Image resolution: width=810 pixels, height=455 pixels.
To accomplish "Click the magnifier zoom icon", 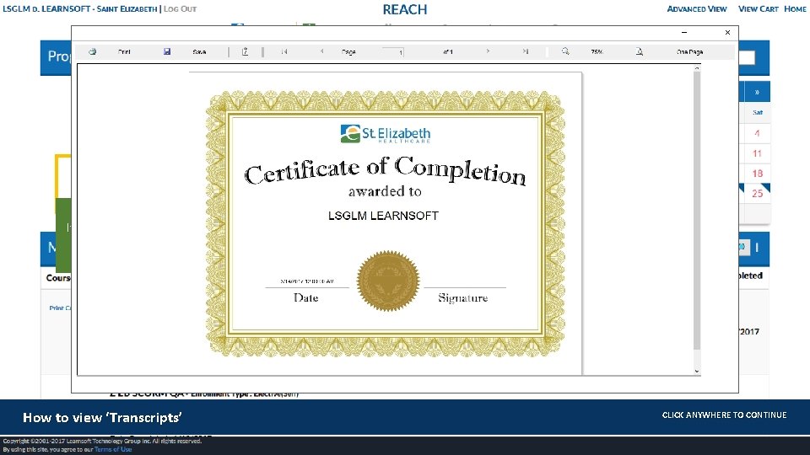I will (565, 51).
